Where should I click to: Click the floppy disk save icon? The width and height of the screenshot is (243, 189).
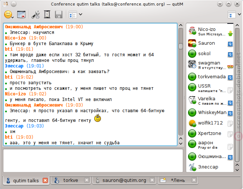coord(59,15)
